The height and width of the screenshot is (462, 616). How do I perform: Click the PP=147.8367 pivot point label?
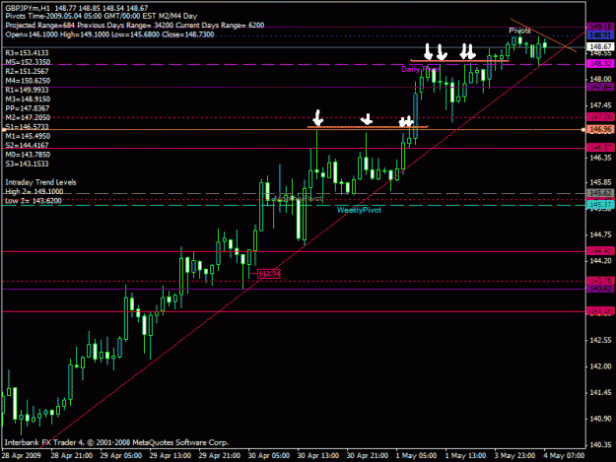28,108
